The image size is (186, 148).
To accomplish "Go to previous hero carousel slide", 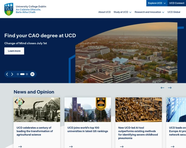I will pos(7,74).
